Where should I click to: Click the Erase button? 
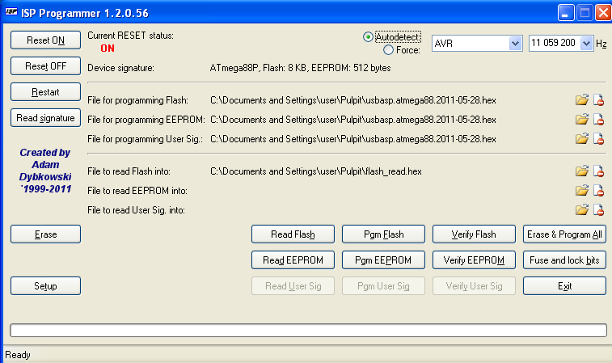[45, 234]
